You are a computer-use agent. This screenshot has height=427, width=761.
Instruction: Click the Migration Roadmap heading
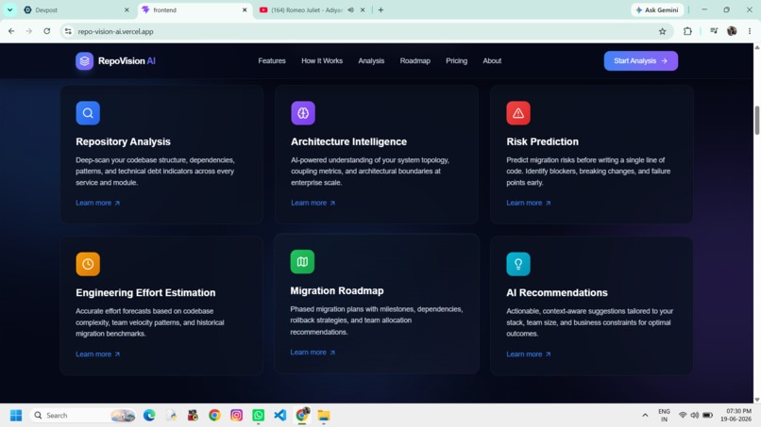pos(337,291)
